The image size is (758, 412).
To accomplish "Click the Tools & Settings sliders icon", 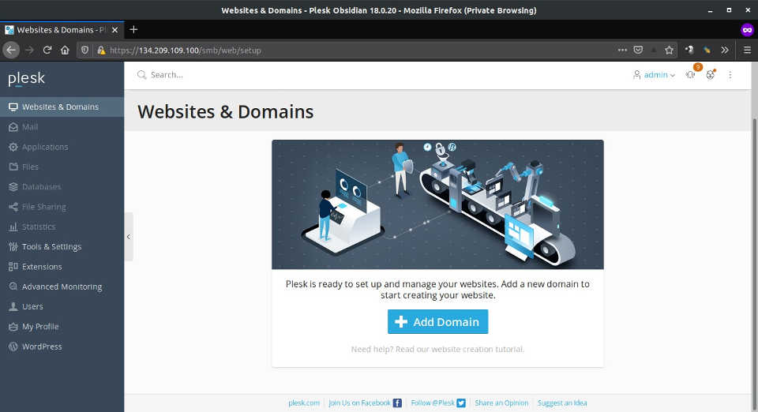I will click(13, 246).
